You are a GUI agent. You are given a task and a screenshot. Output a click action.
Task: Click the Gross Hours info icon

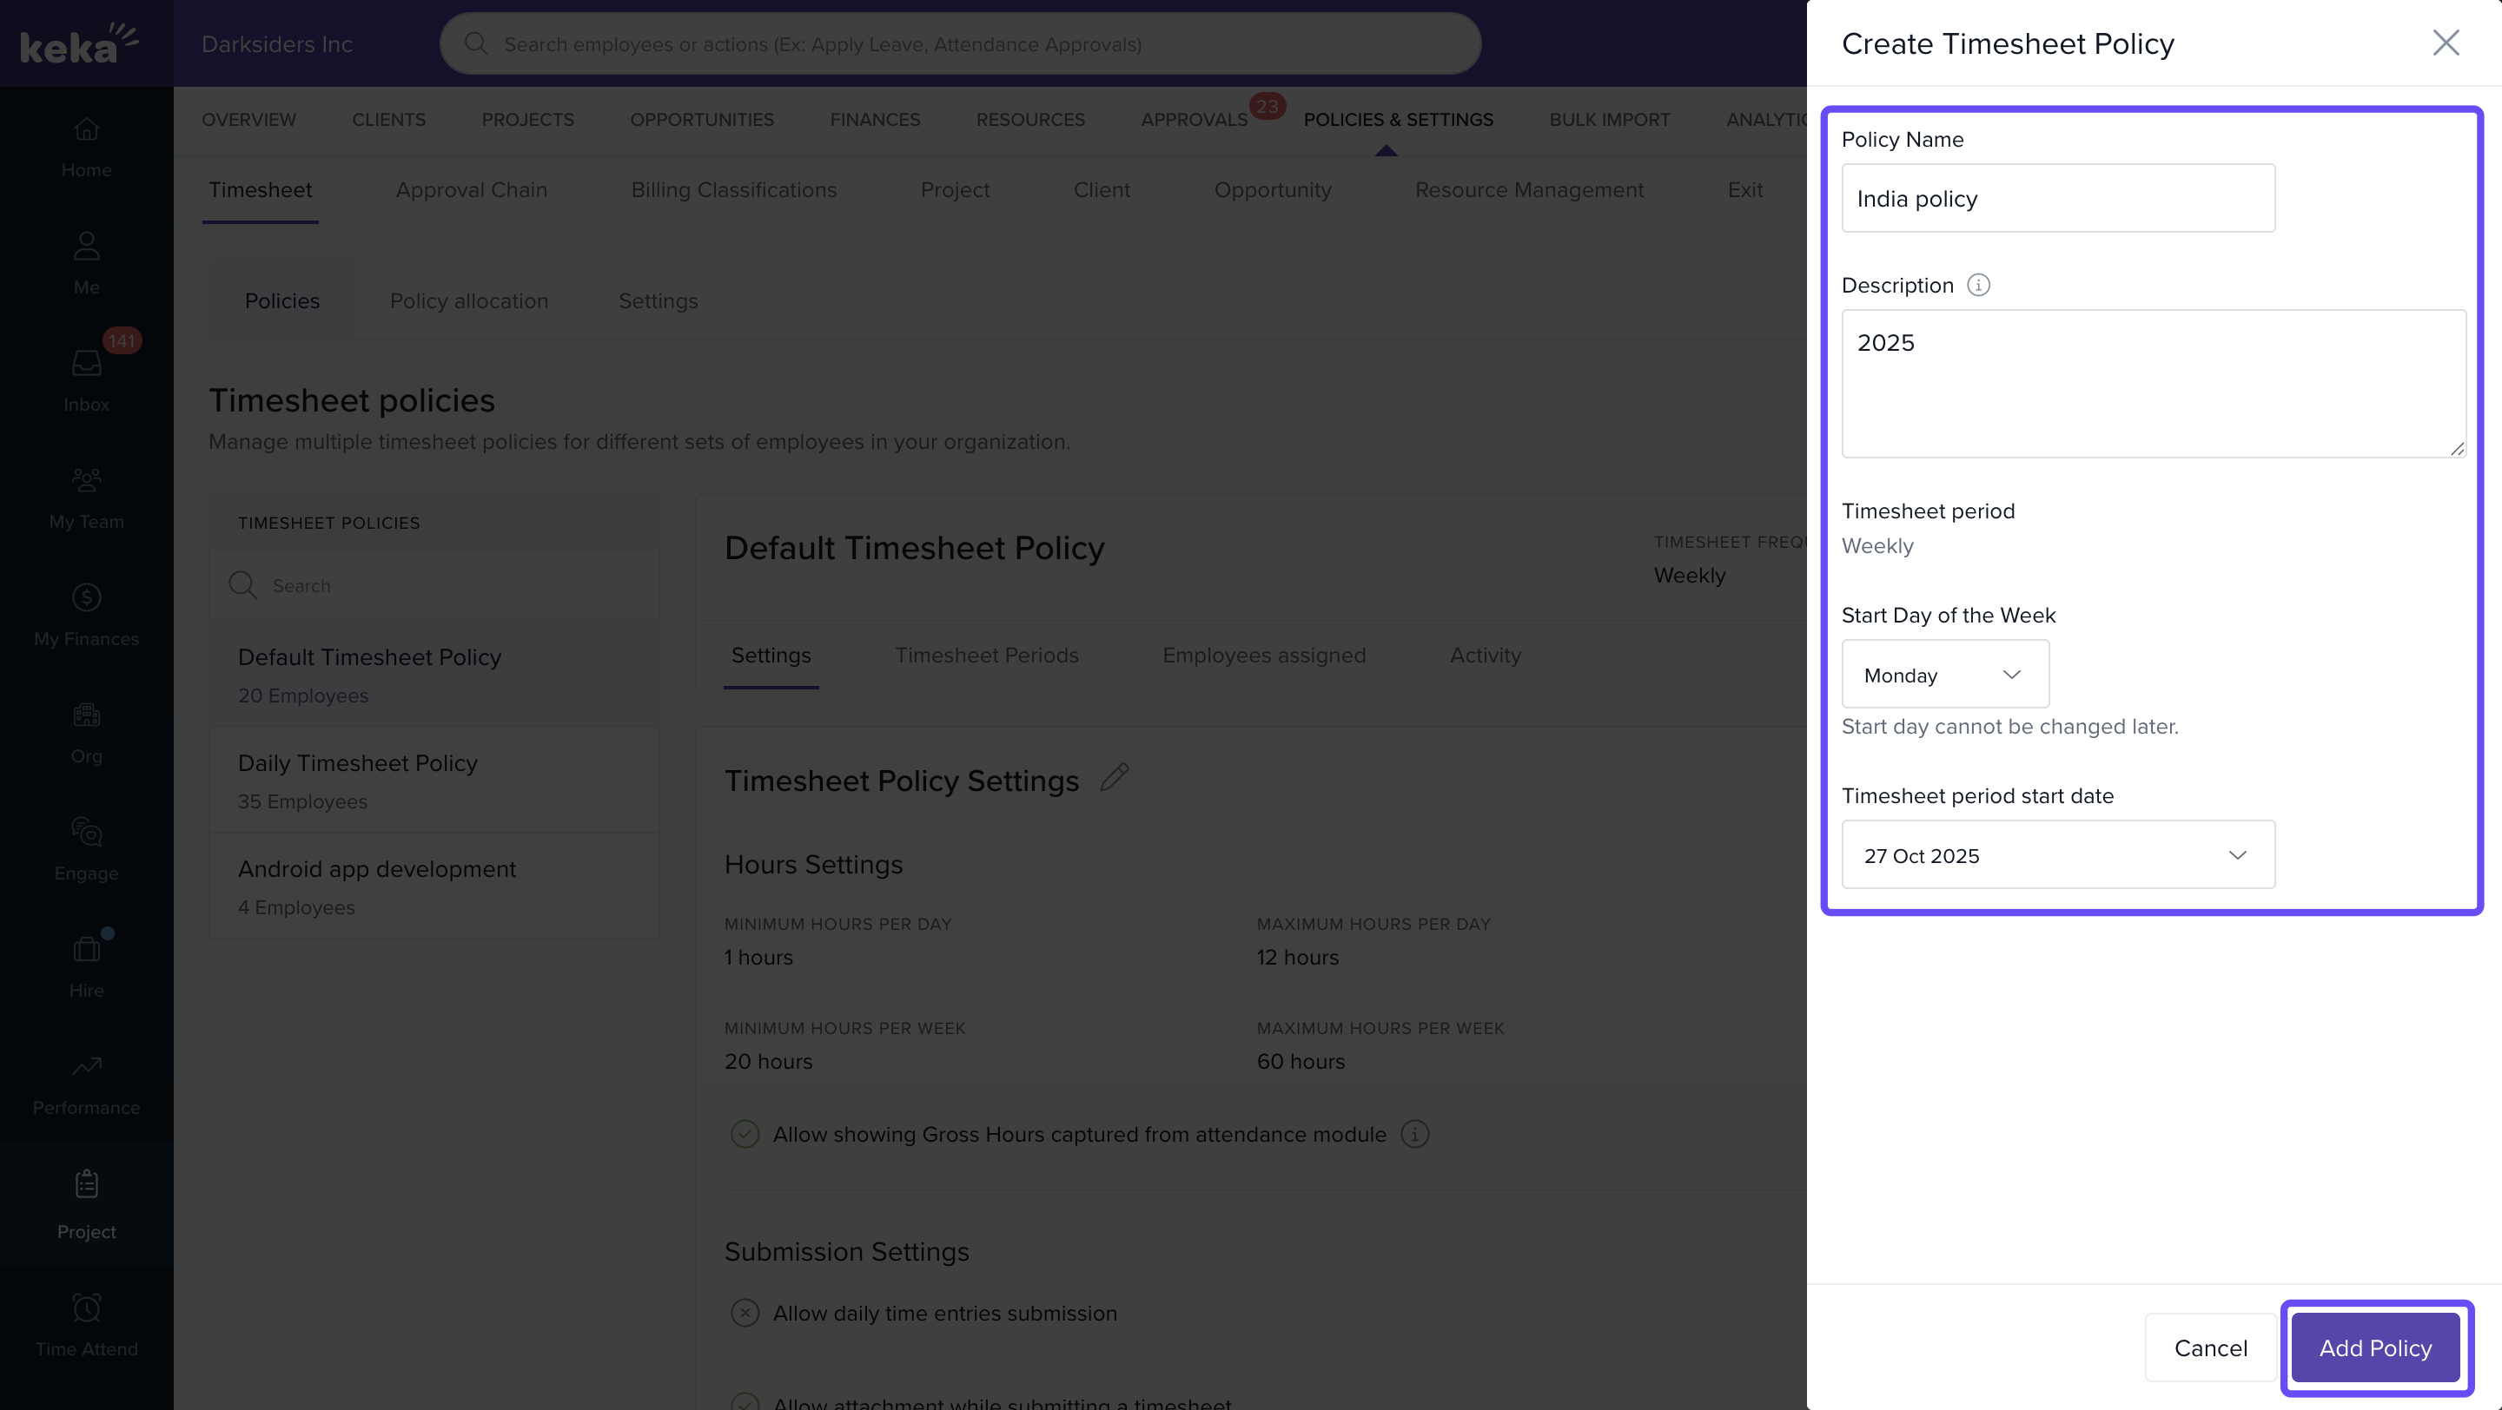pos(1414,1133)
